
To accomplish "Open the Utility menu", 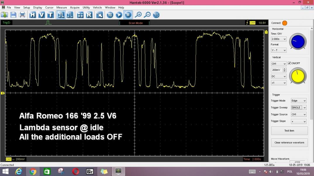I will tap(86, 7).
